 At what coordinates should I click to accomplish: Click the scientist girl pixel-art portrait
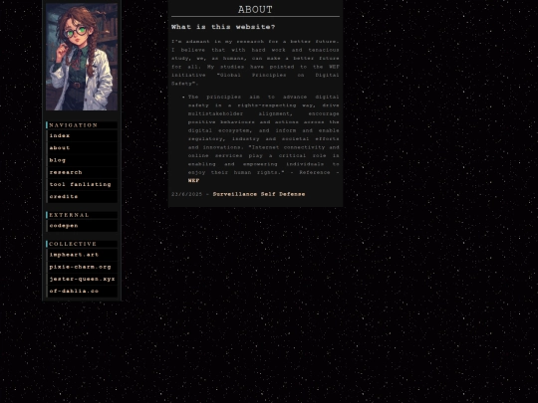pos(82,57)
